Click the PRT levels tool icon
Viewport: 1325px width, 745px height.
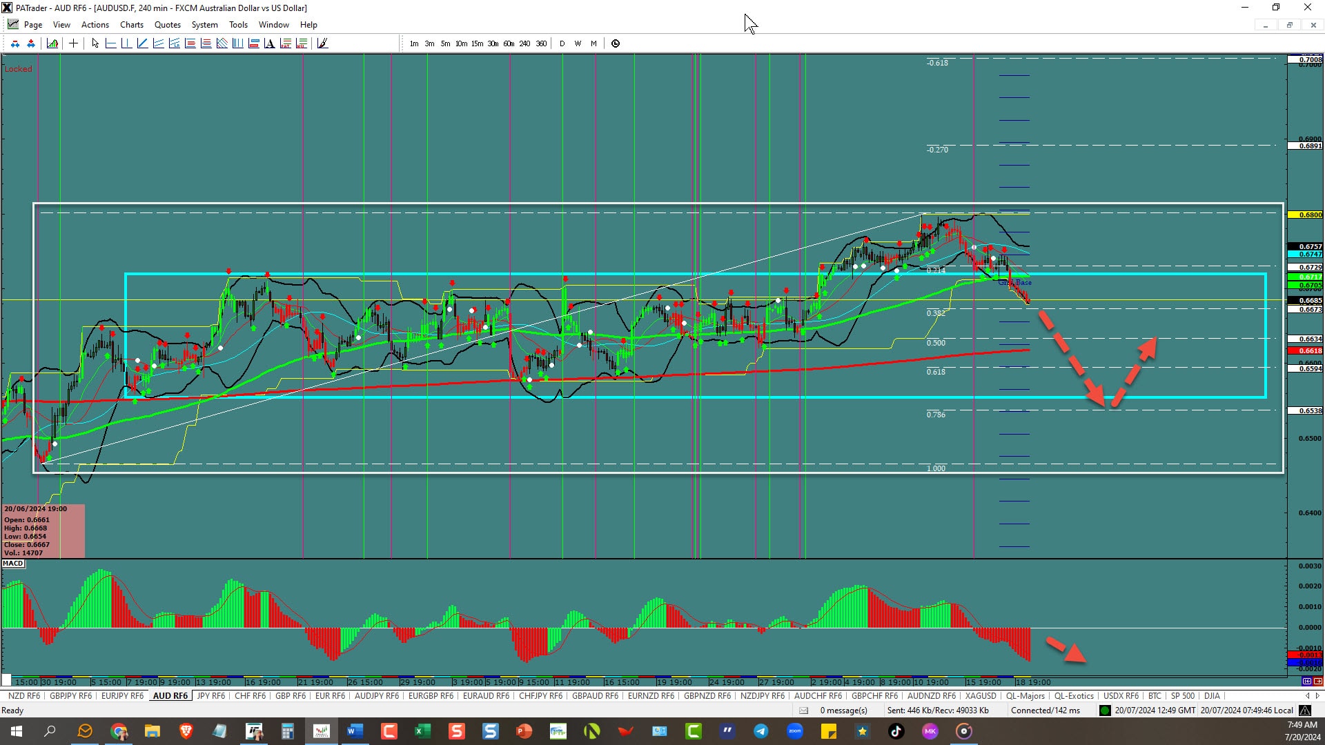pos(285,43)
